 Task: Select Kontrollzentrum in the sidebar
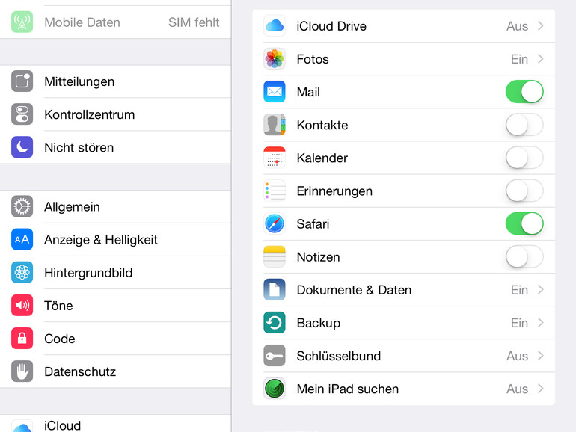(x=115, y=114)
